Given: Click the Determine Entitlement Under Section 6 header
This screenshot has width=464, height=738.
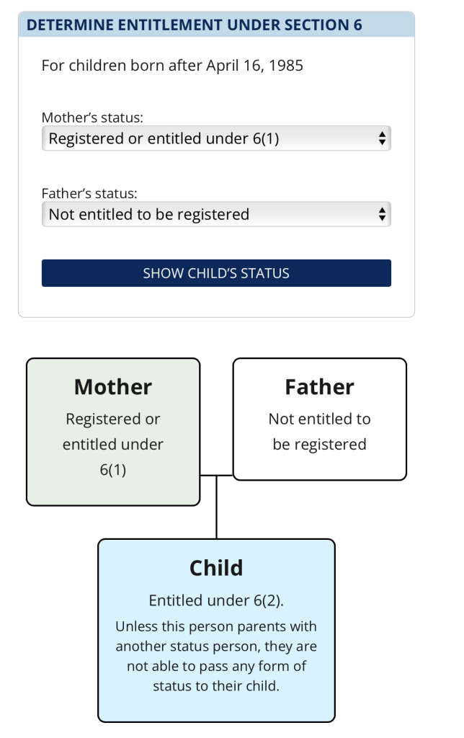Looking at the screenshot, I should click(195, 25).
